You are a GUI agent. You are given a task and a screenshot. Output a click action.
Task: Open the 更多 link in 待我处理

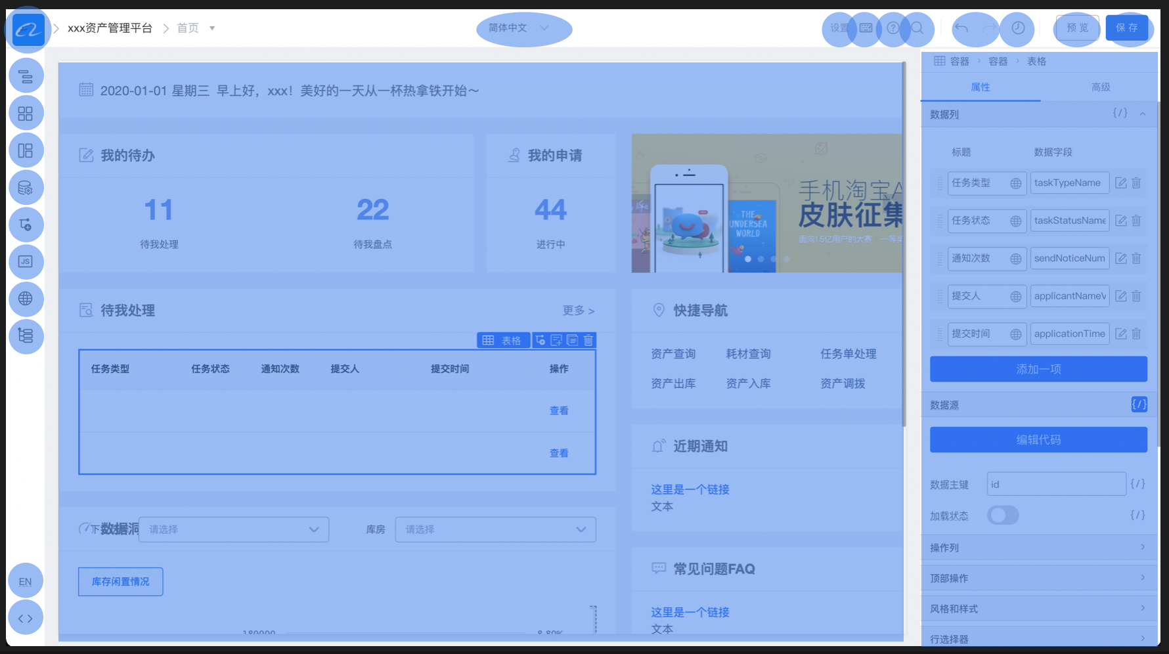tap(579, 311)
